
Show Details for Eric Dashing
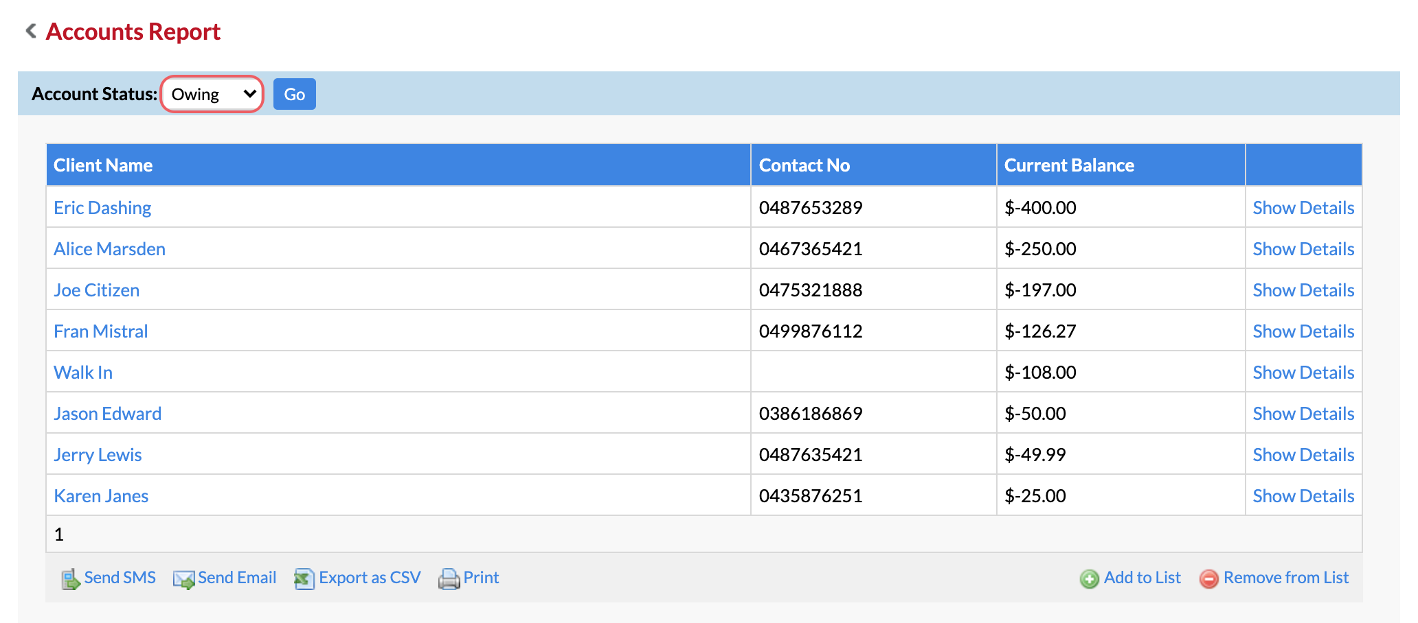[x=1303, y=208]
